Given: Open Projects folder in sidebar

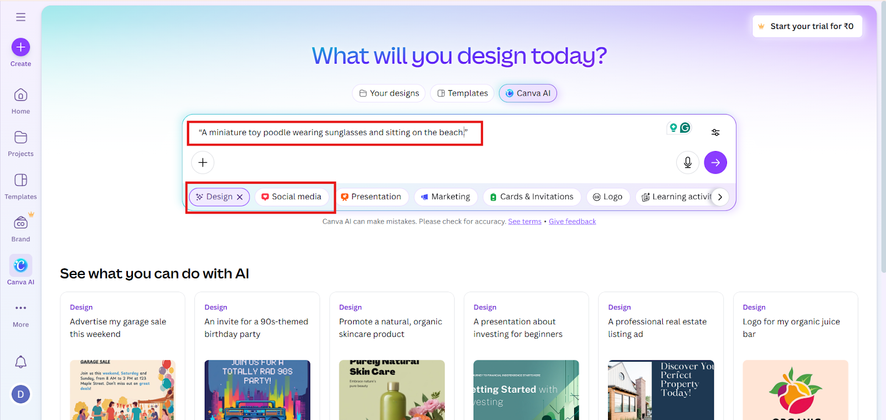Looking at the screenshot, I should [20, 144].
